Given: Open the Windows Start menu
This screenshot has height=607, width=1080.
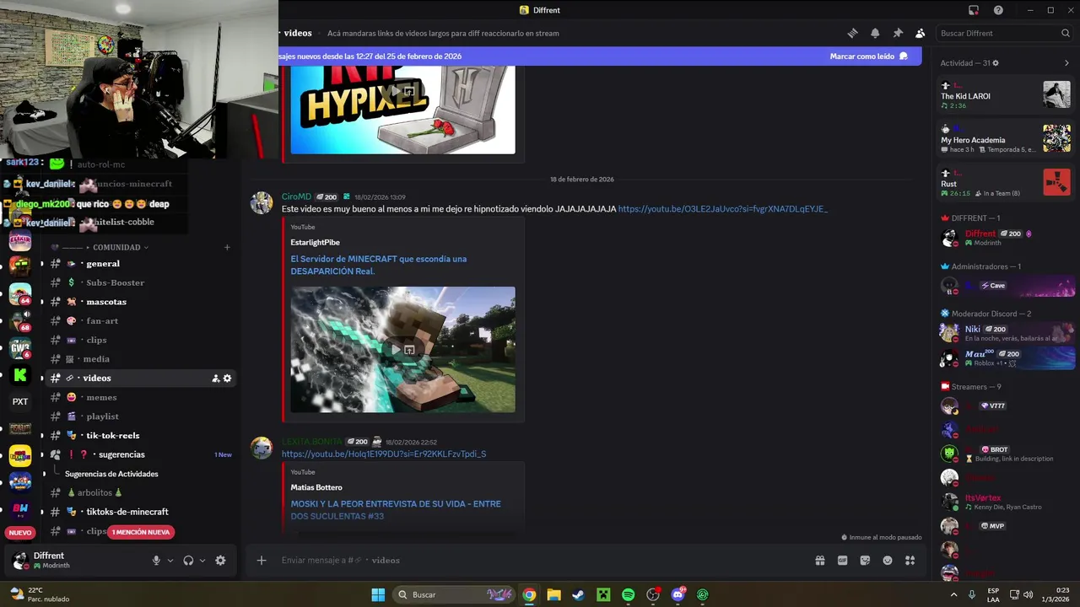Looking at the screenshot, I should coord(378,594).
